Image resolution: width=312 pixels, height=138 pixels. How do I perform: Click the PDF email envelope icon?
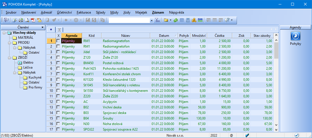39,20
